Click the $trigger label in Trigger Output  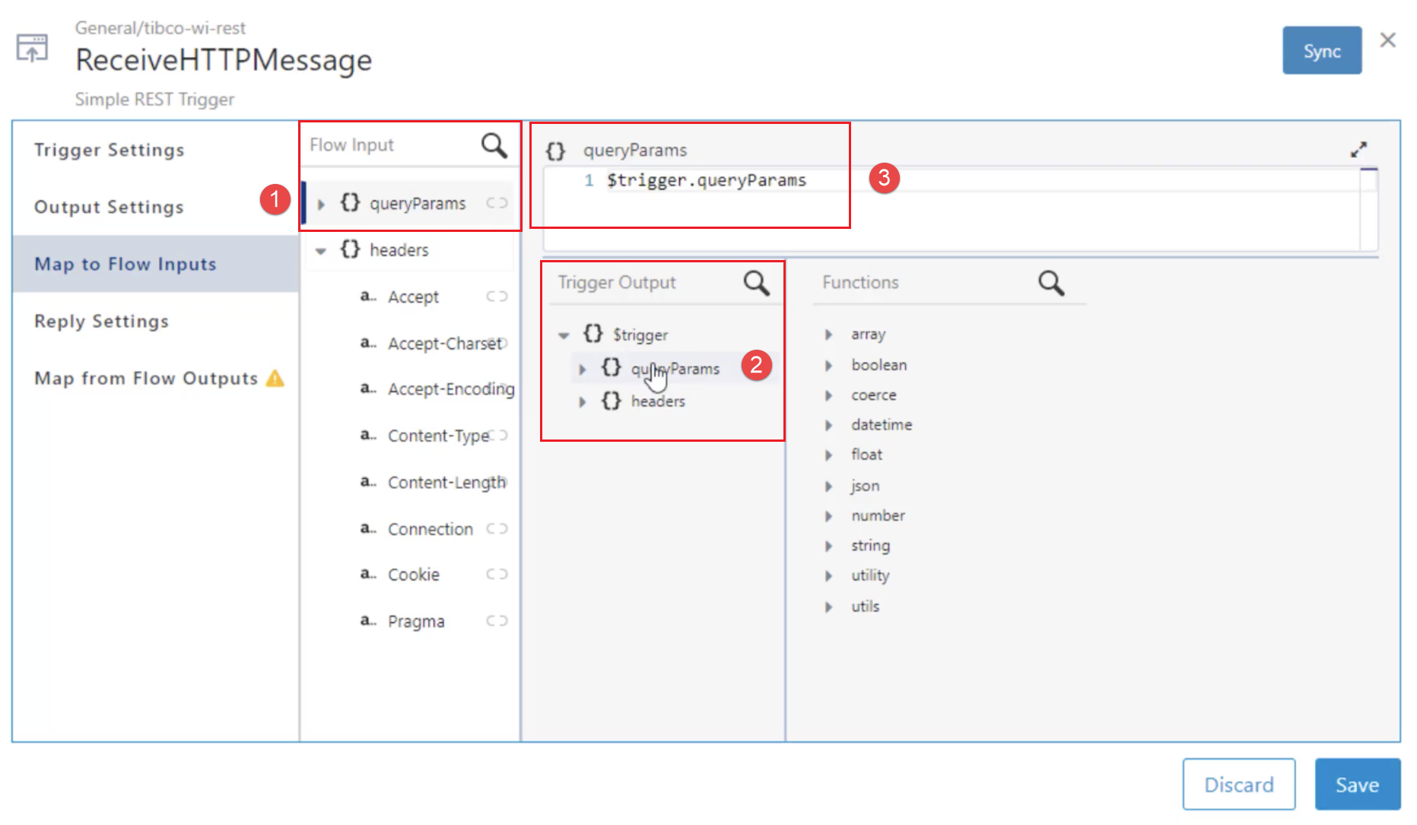click(x=640, y=335)
